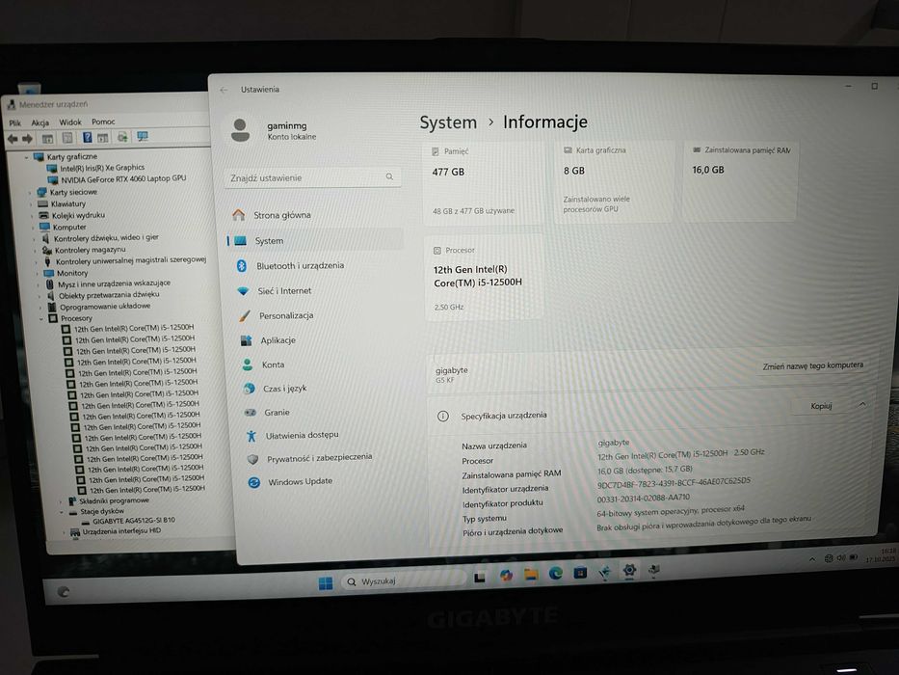Click the Kopiuj button for device specification

click(821, 406)
